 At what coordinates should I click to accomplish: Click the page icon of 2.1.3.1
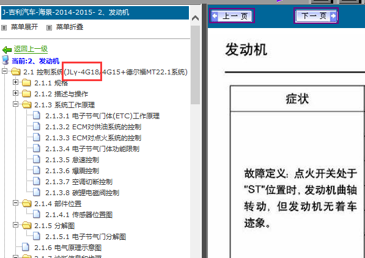point(37,115)
